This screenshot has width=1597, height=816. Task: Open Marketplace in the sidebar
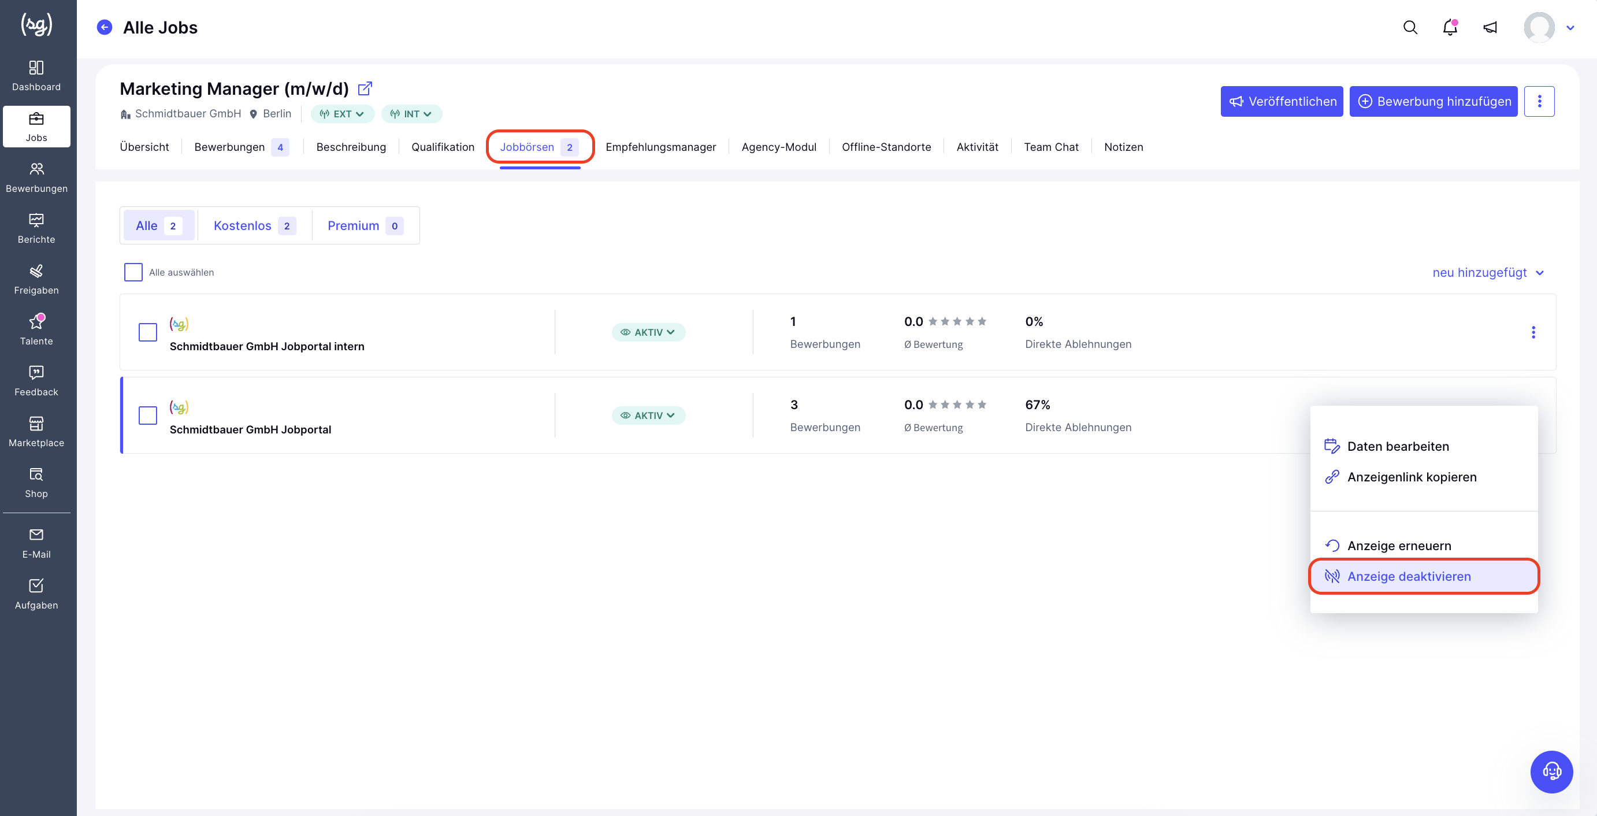(x=36, y=432)
